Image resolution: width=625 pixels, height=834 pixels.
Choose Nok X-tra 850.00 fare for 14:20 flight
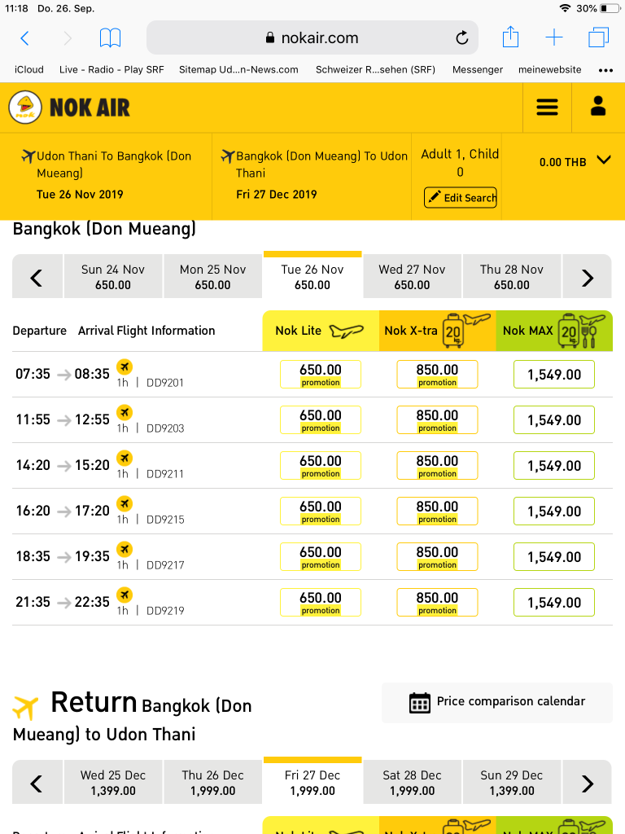(x=437, y=466)
